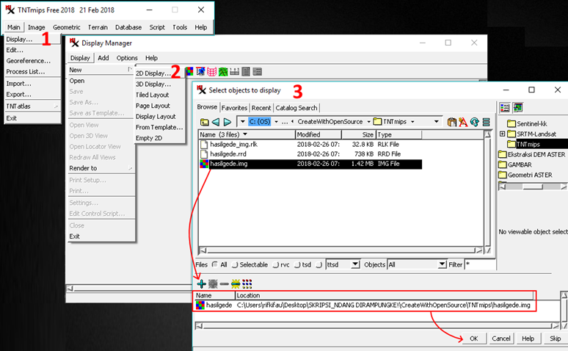The width and height of the screenshot is (568, 351).
Task: Click the green TIN icon in Display Manager toolbar
Action: coord(223,71)
